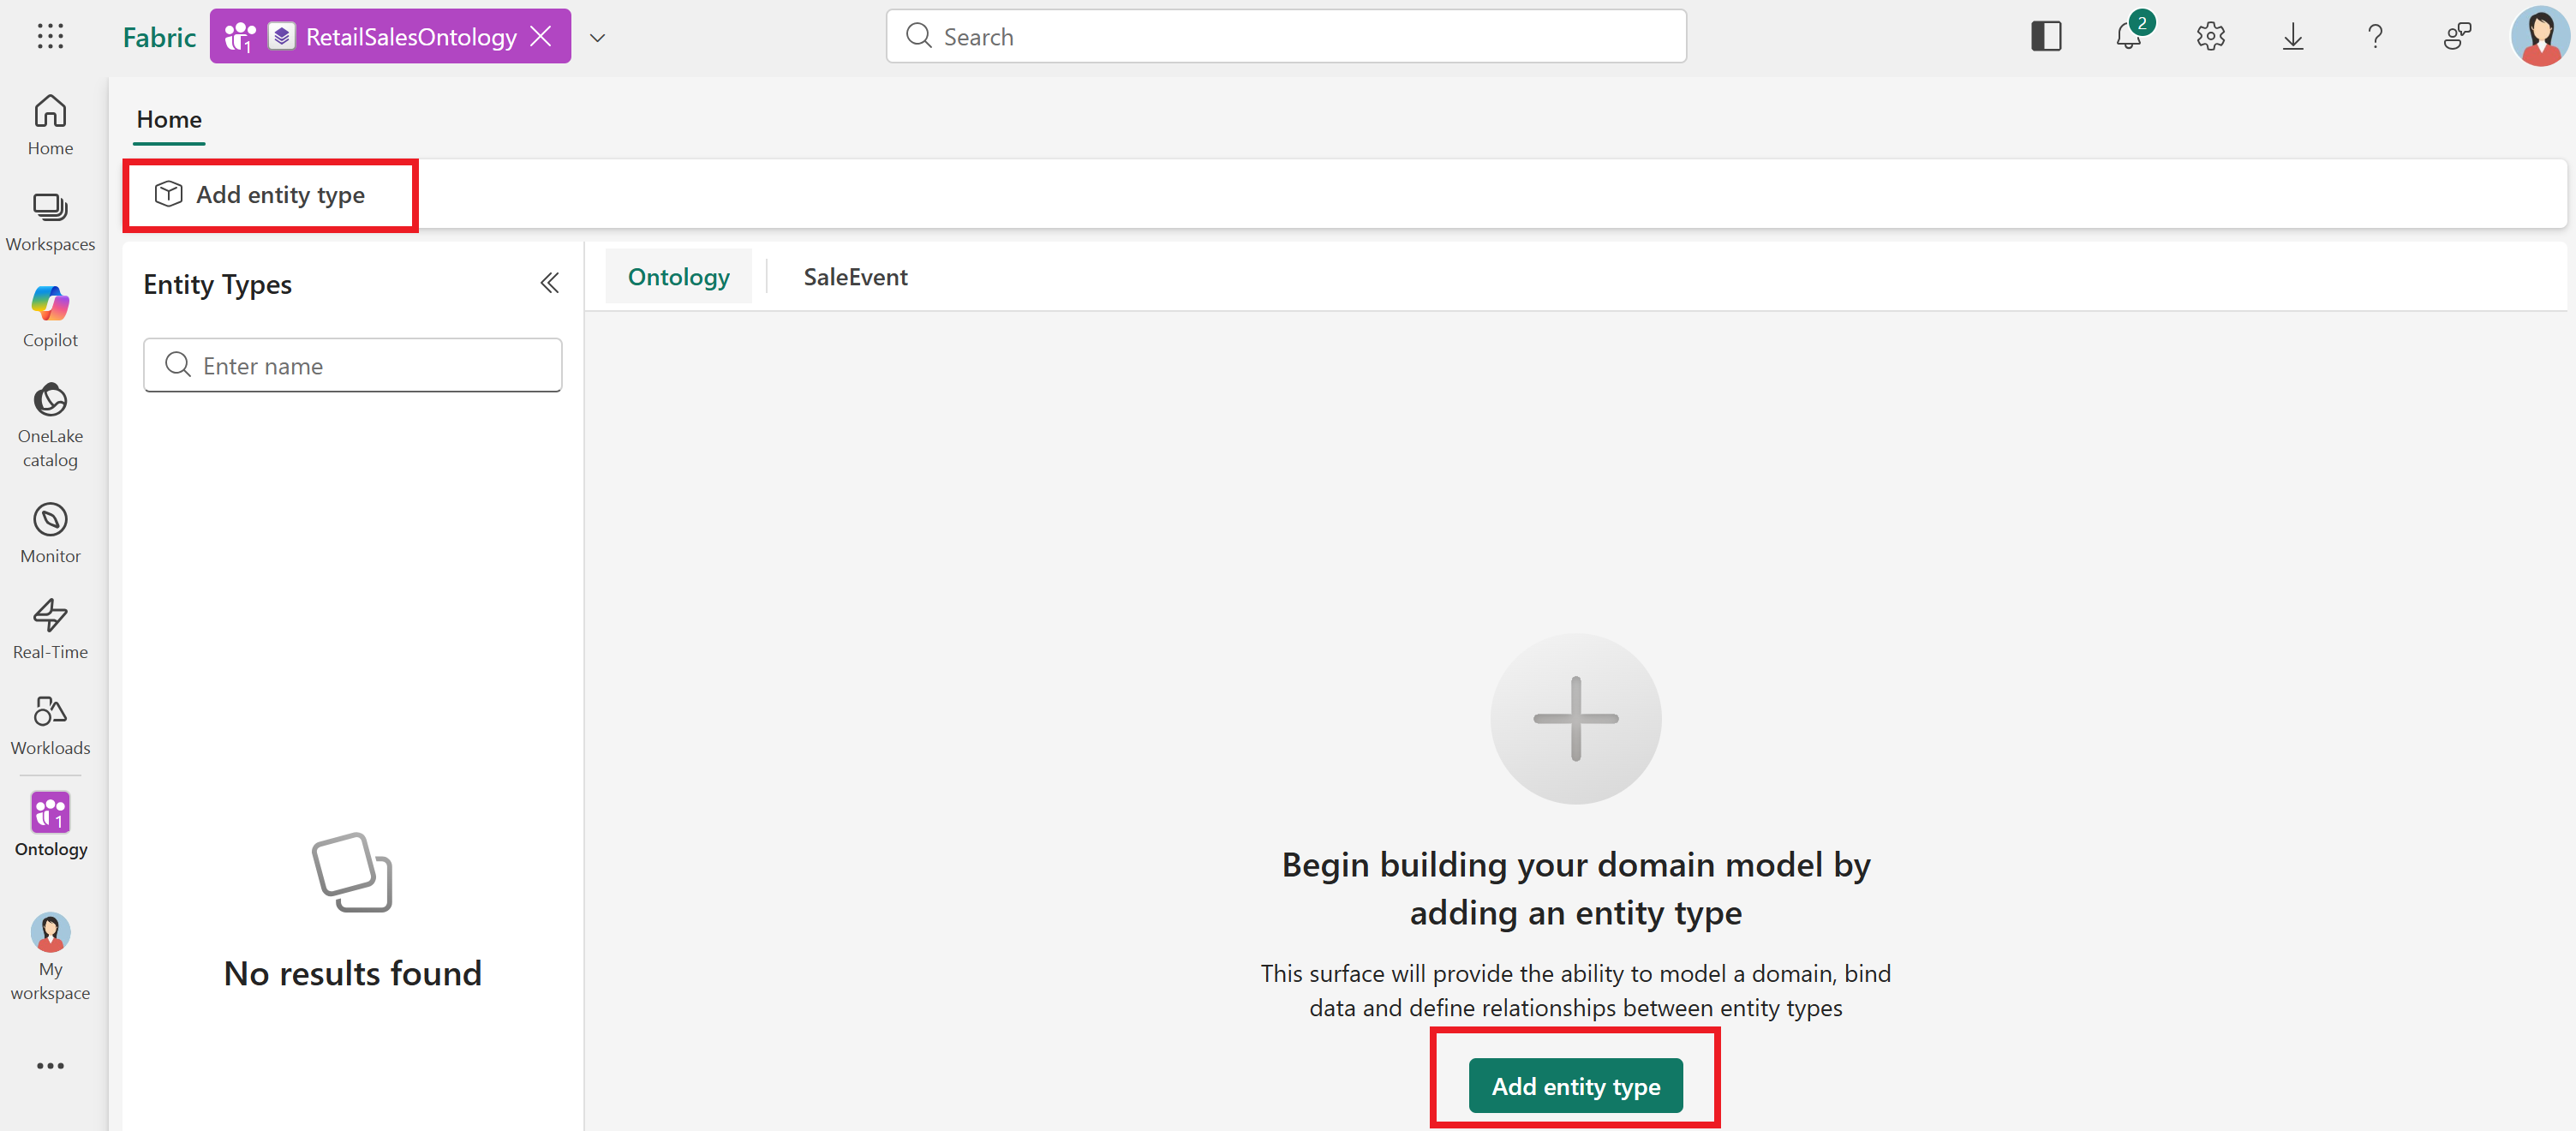Open the sidebar ellipsis for more options
The image size is (2576, 1131).
49,1065
